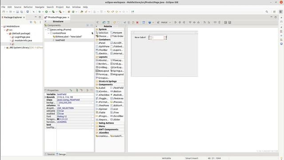284x160 pixels.
Task: Collapse the default package node
Action: [8, 34]
